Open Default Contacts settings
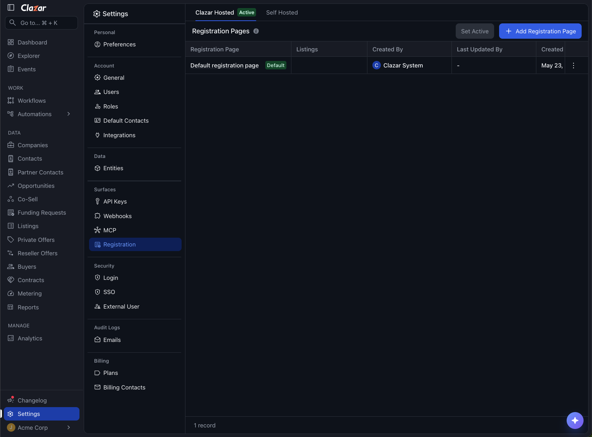Viewport: 592px width, 437px height. [x=135, y=121]
